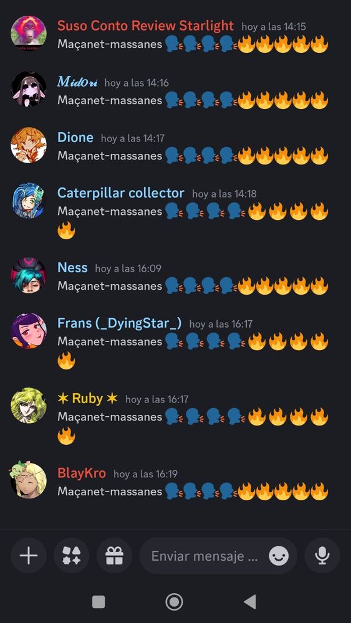Image resolution: width=351 pixels, height=623 pixels.
Task: Tap the ✶ Ruby ✶ username
Action: (87, 399)
